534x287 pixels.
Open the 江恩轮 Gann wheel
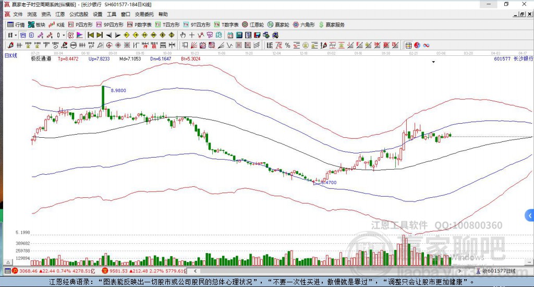pos(253,25)
